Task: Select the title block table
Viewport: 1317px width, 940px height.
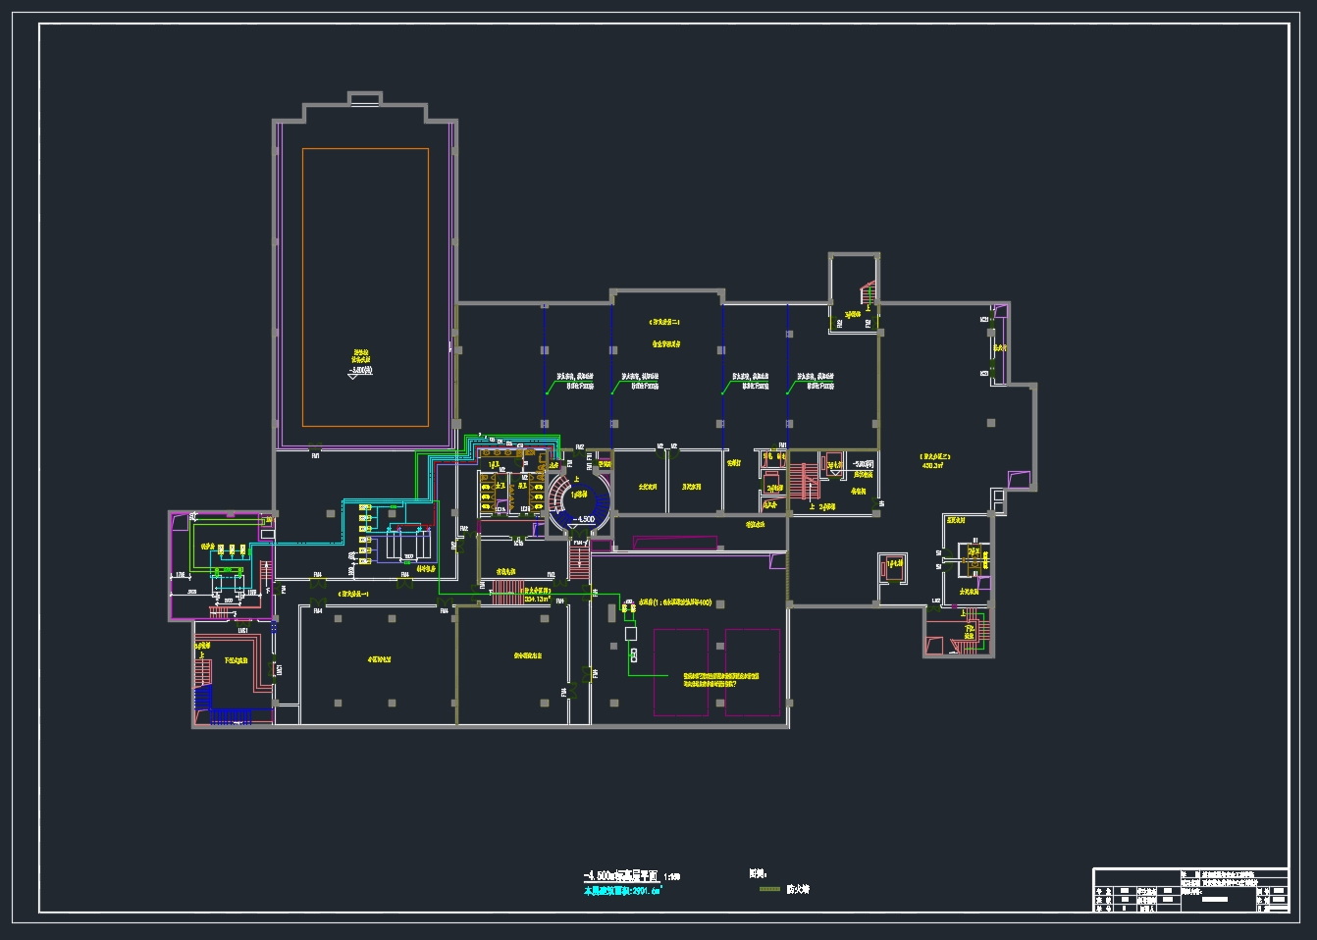Action: tap(1190, 890)
